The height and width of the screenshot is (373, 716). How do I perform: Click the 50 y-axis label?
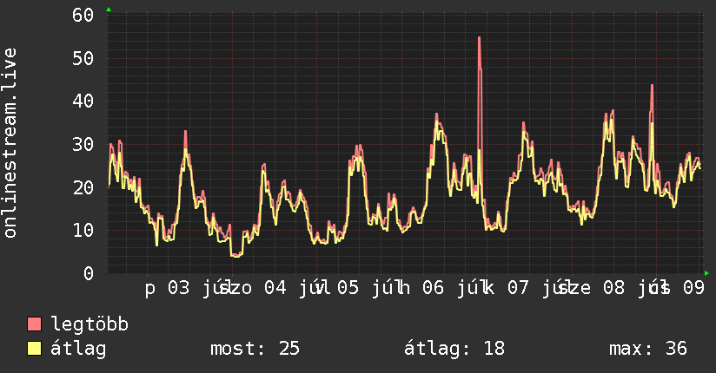click(x=83, y=58)
